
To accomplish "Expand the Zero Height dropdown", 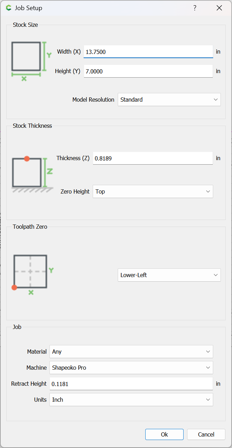I will tap(153, 191).
